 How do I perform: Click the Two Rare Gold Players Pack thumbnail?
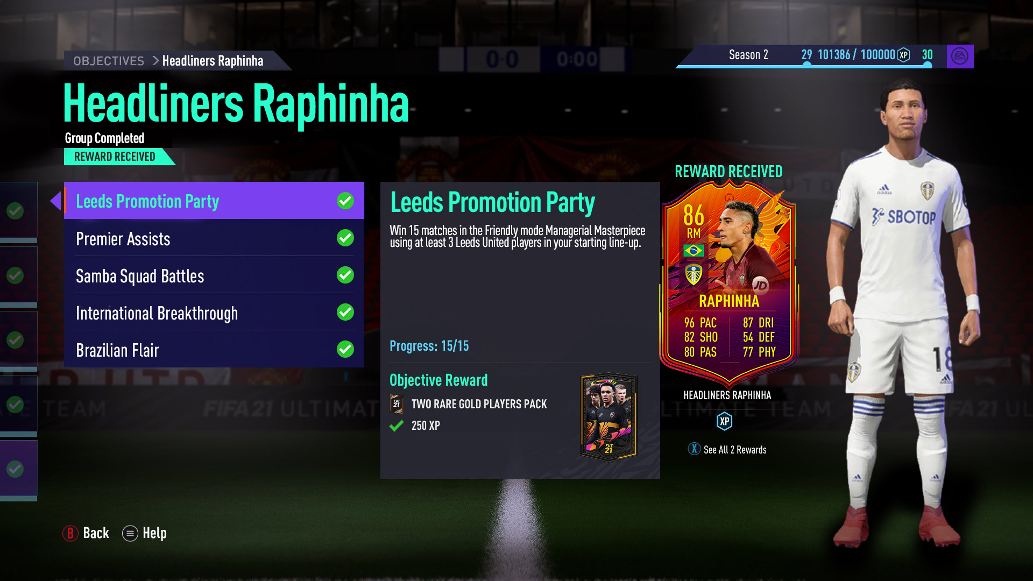(x=609, y=416)
